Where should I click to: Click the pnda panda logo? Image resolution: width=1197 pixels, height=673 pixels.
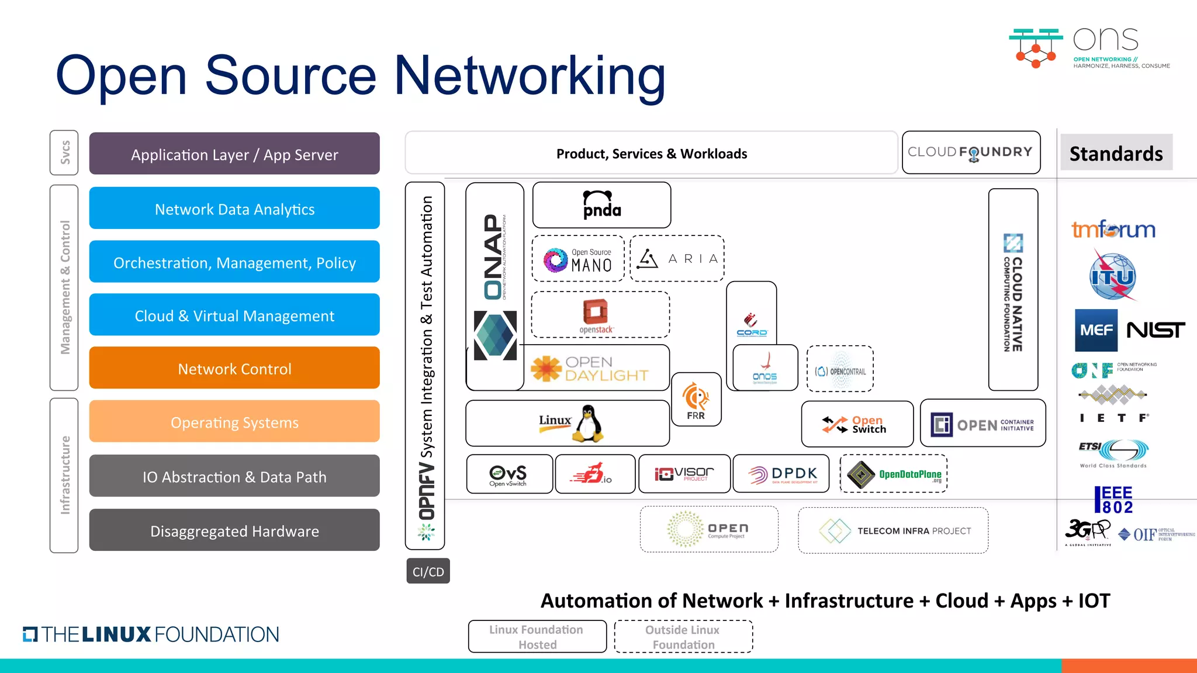pos(601,205)
